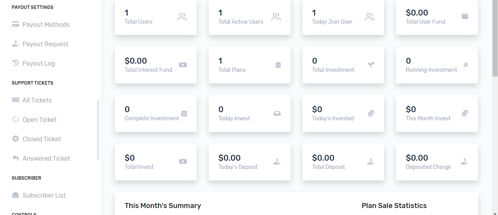Click the coins icon on This Month Invest
Image resolution: width=498 pixels, height=215 pixels.
(x=465, y=113)
